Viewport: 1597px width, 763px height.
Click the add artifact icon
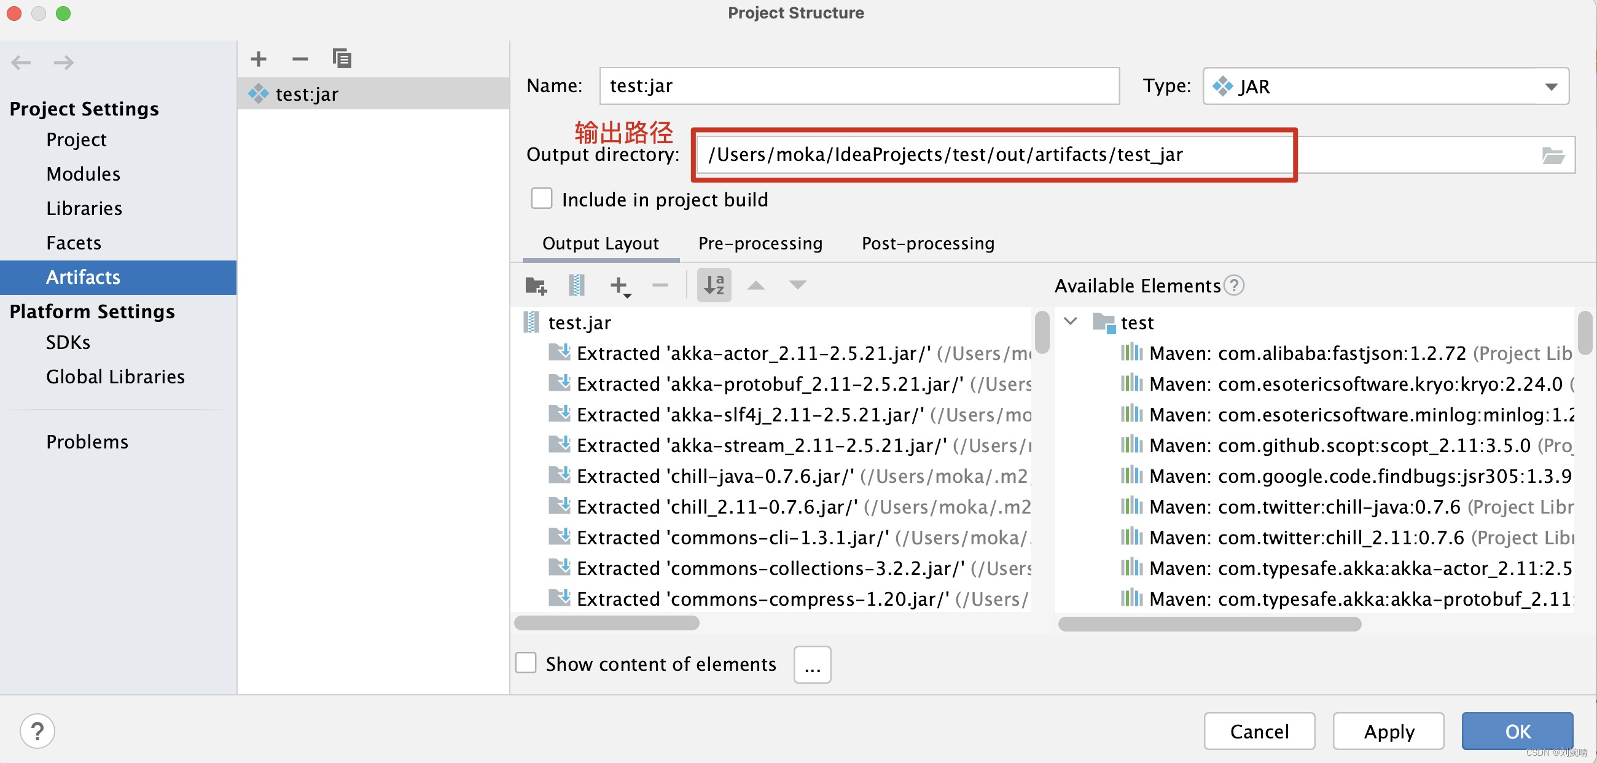(x=259, y=58)
